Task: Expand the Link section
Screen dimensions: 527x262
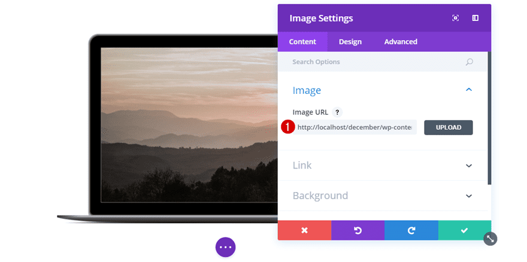Action: 383,166
